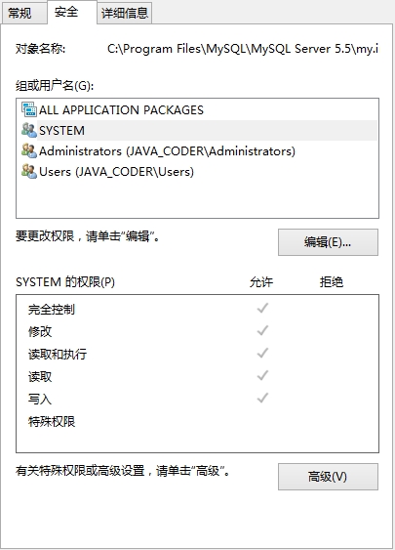Click the object name file path text
The width and height of the screenshot is (395, 550).
[243, 49]
